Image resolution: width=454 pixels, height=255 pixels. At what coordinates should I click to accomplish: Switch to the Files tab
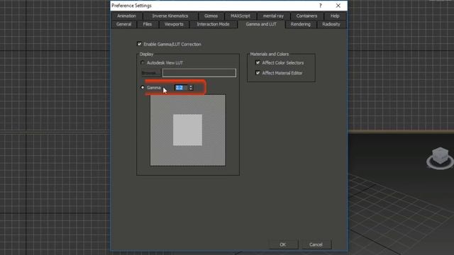point(147,24)
